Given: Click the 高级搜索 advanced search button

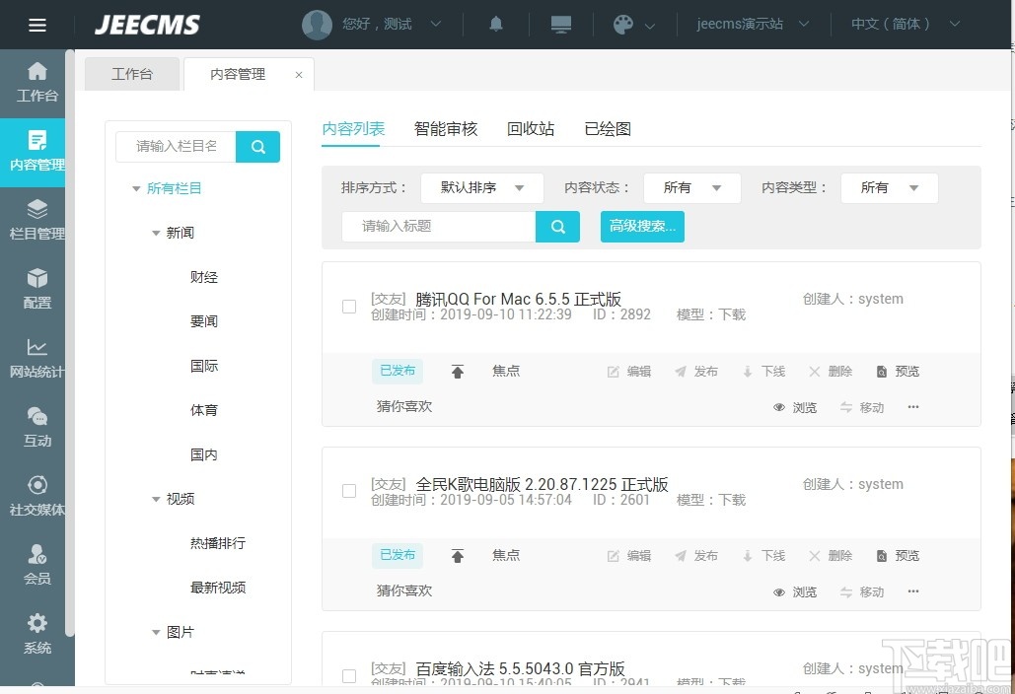Looking at the screenshot, I should [x=642, y=226].
